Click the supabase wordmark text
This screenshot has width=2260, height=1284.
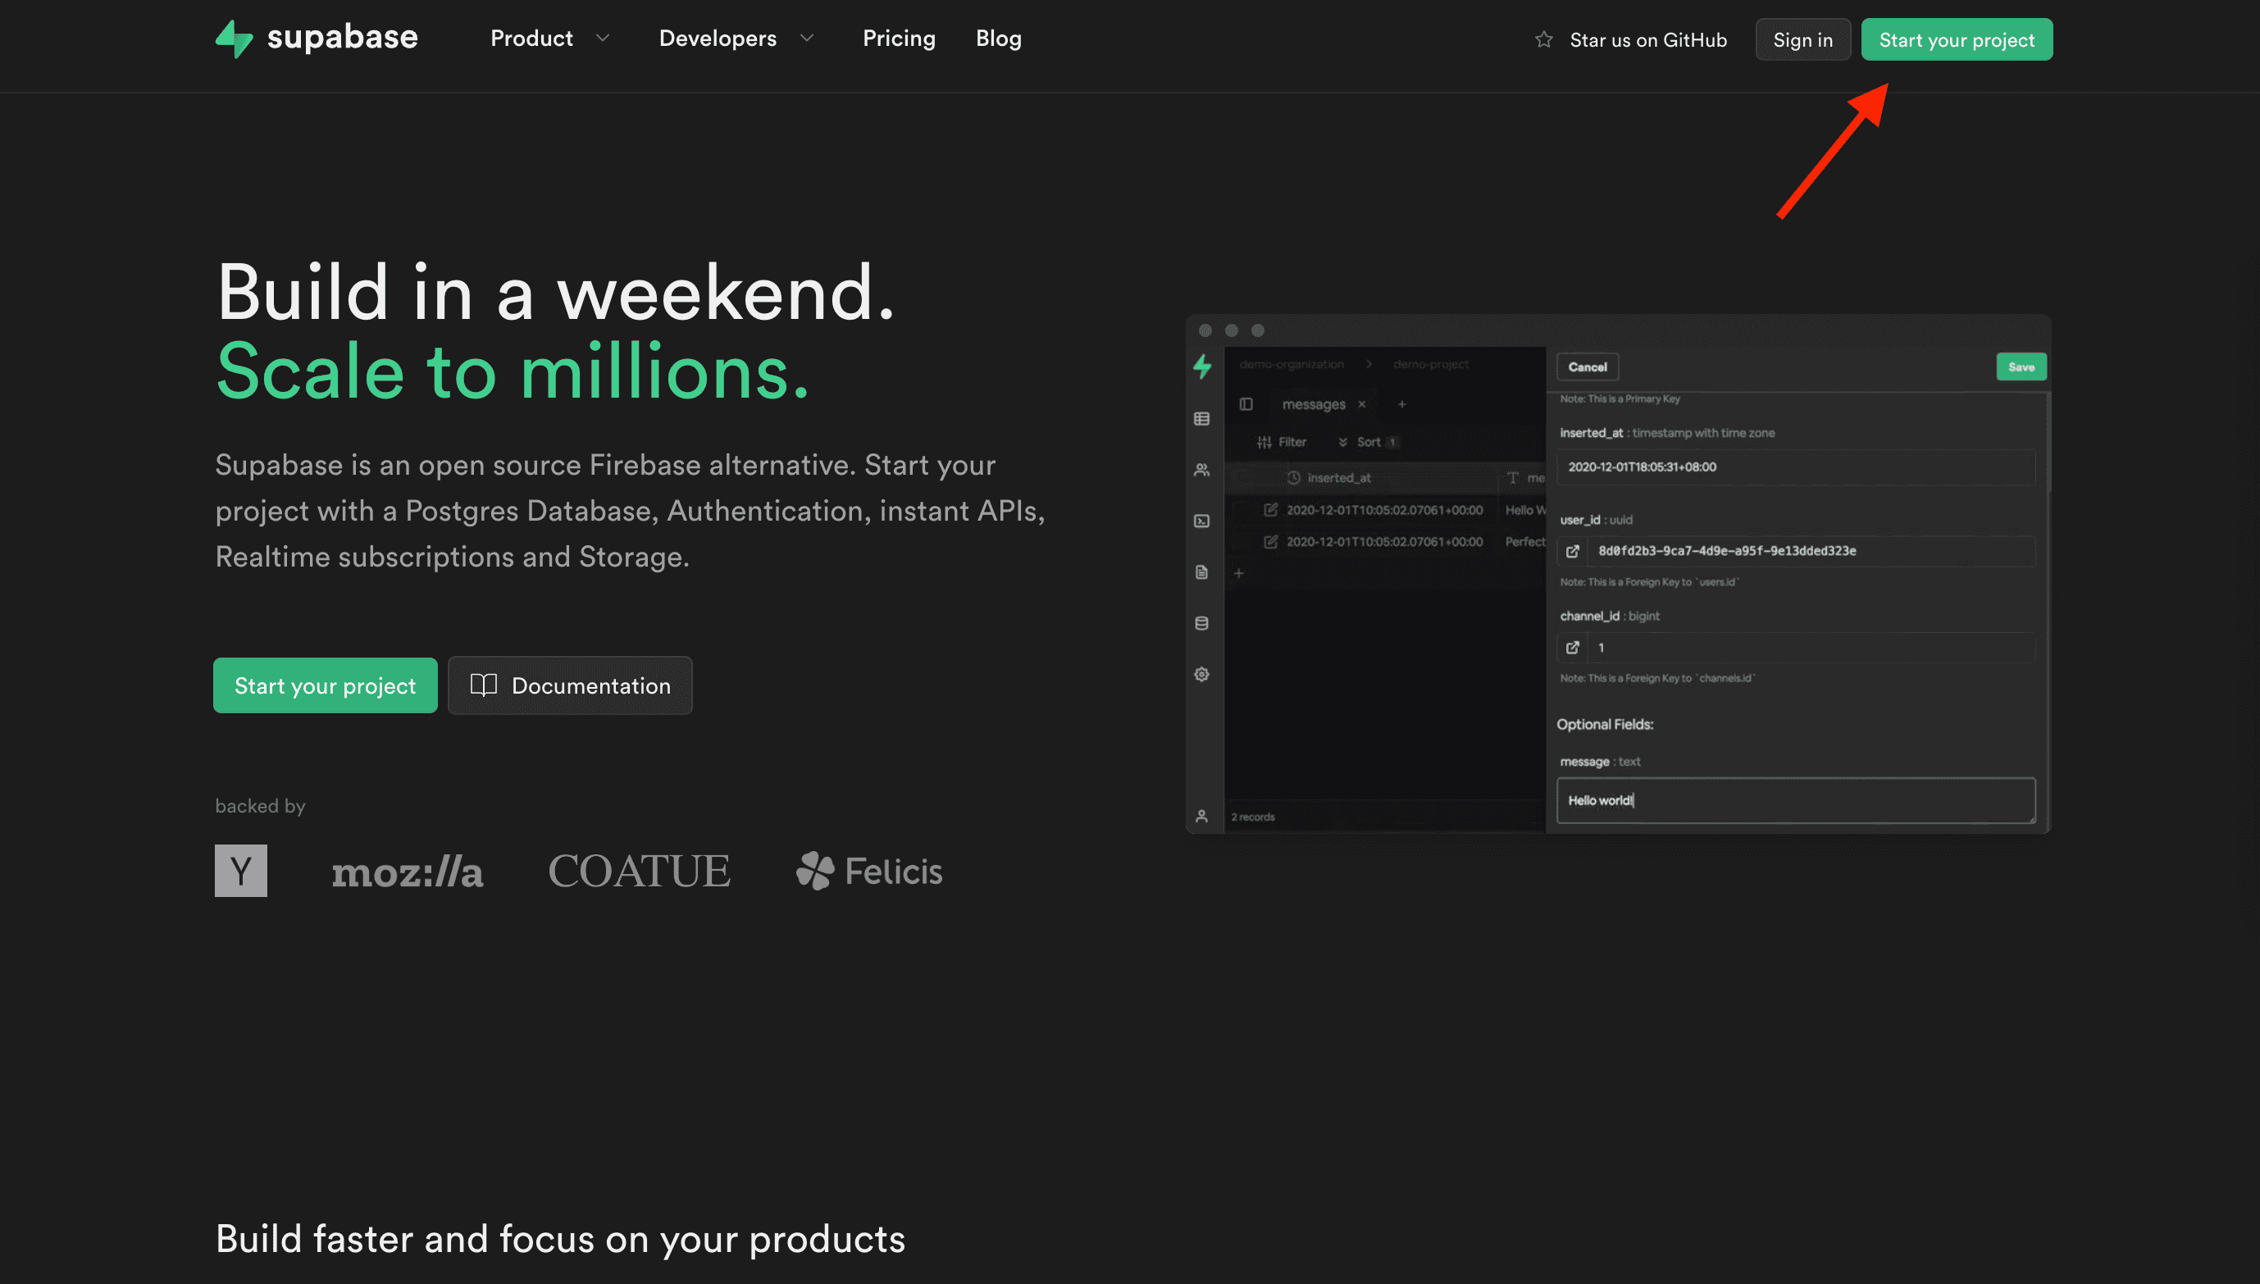[342, 38]
